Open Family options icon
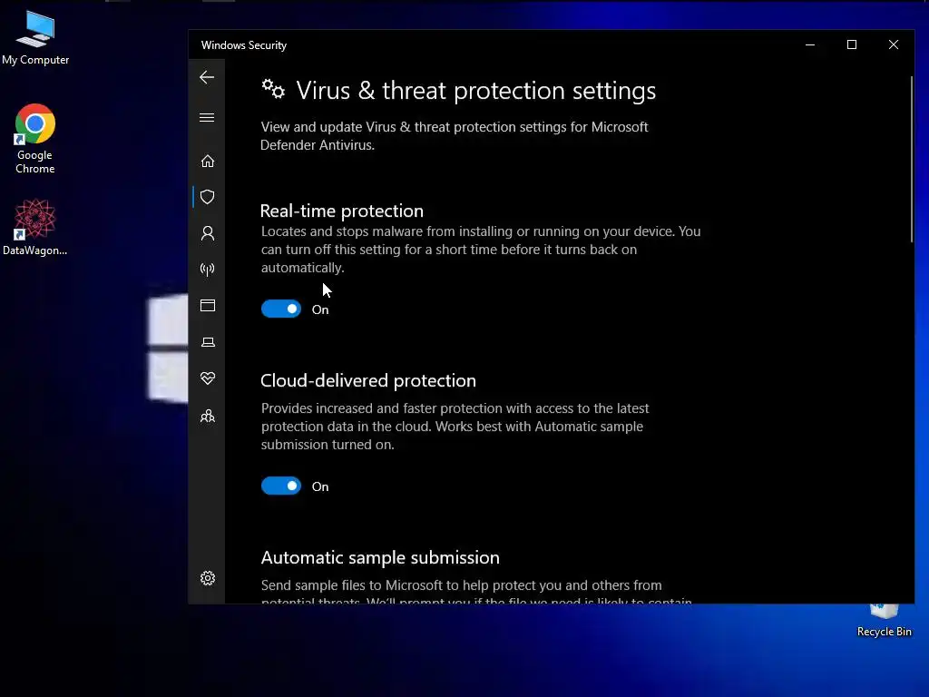This screenshot has width=929, height=697. (208, 416)
